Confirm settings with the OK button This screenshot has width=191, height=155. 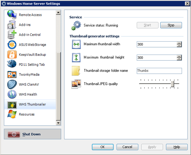[x=103, y=147]
